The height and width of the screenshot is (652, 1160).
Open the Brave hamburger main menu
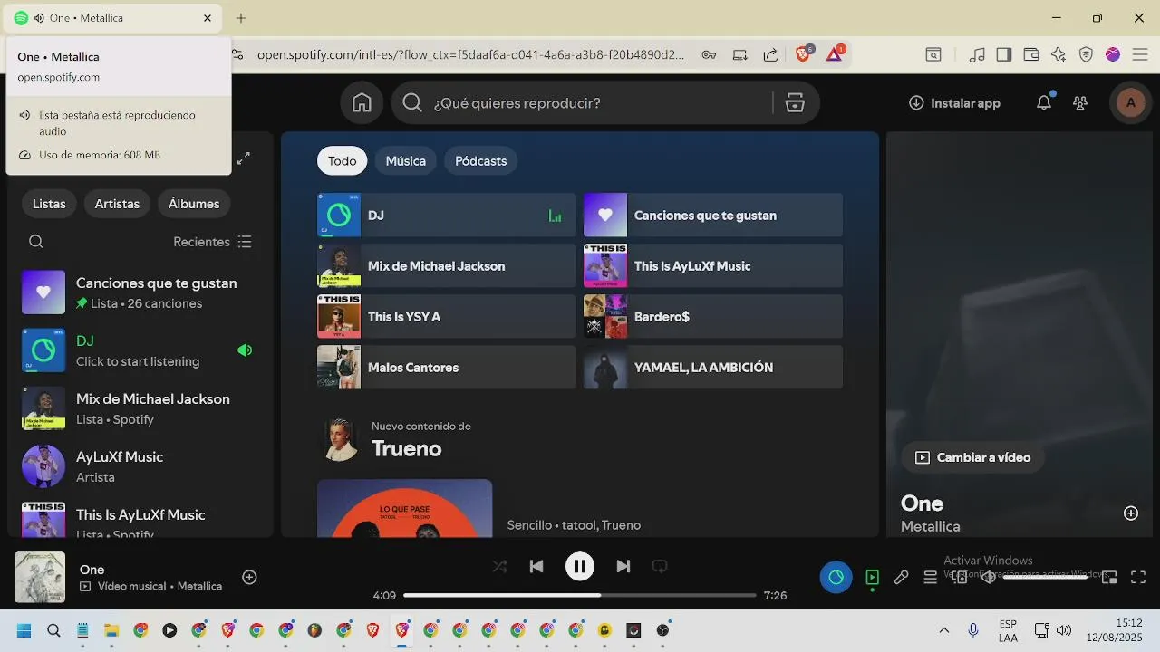1140,54
